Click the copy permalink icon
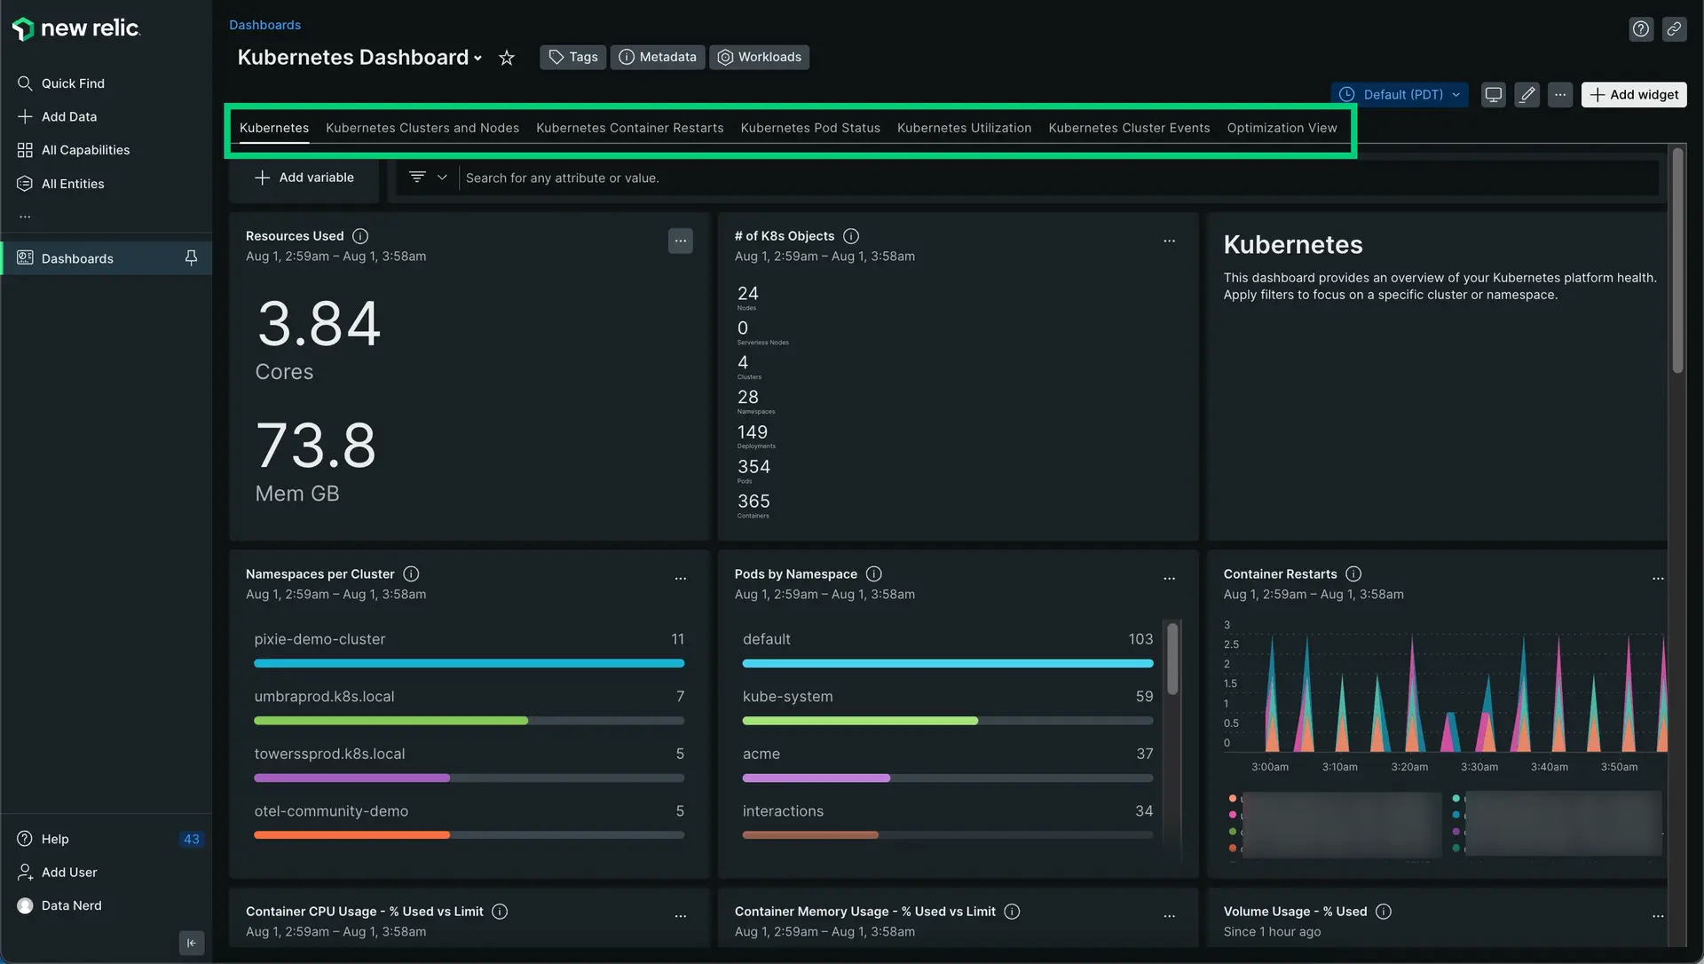 click(1674, 29)
